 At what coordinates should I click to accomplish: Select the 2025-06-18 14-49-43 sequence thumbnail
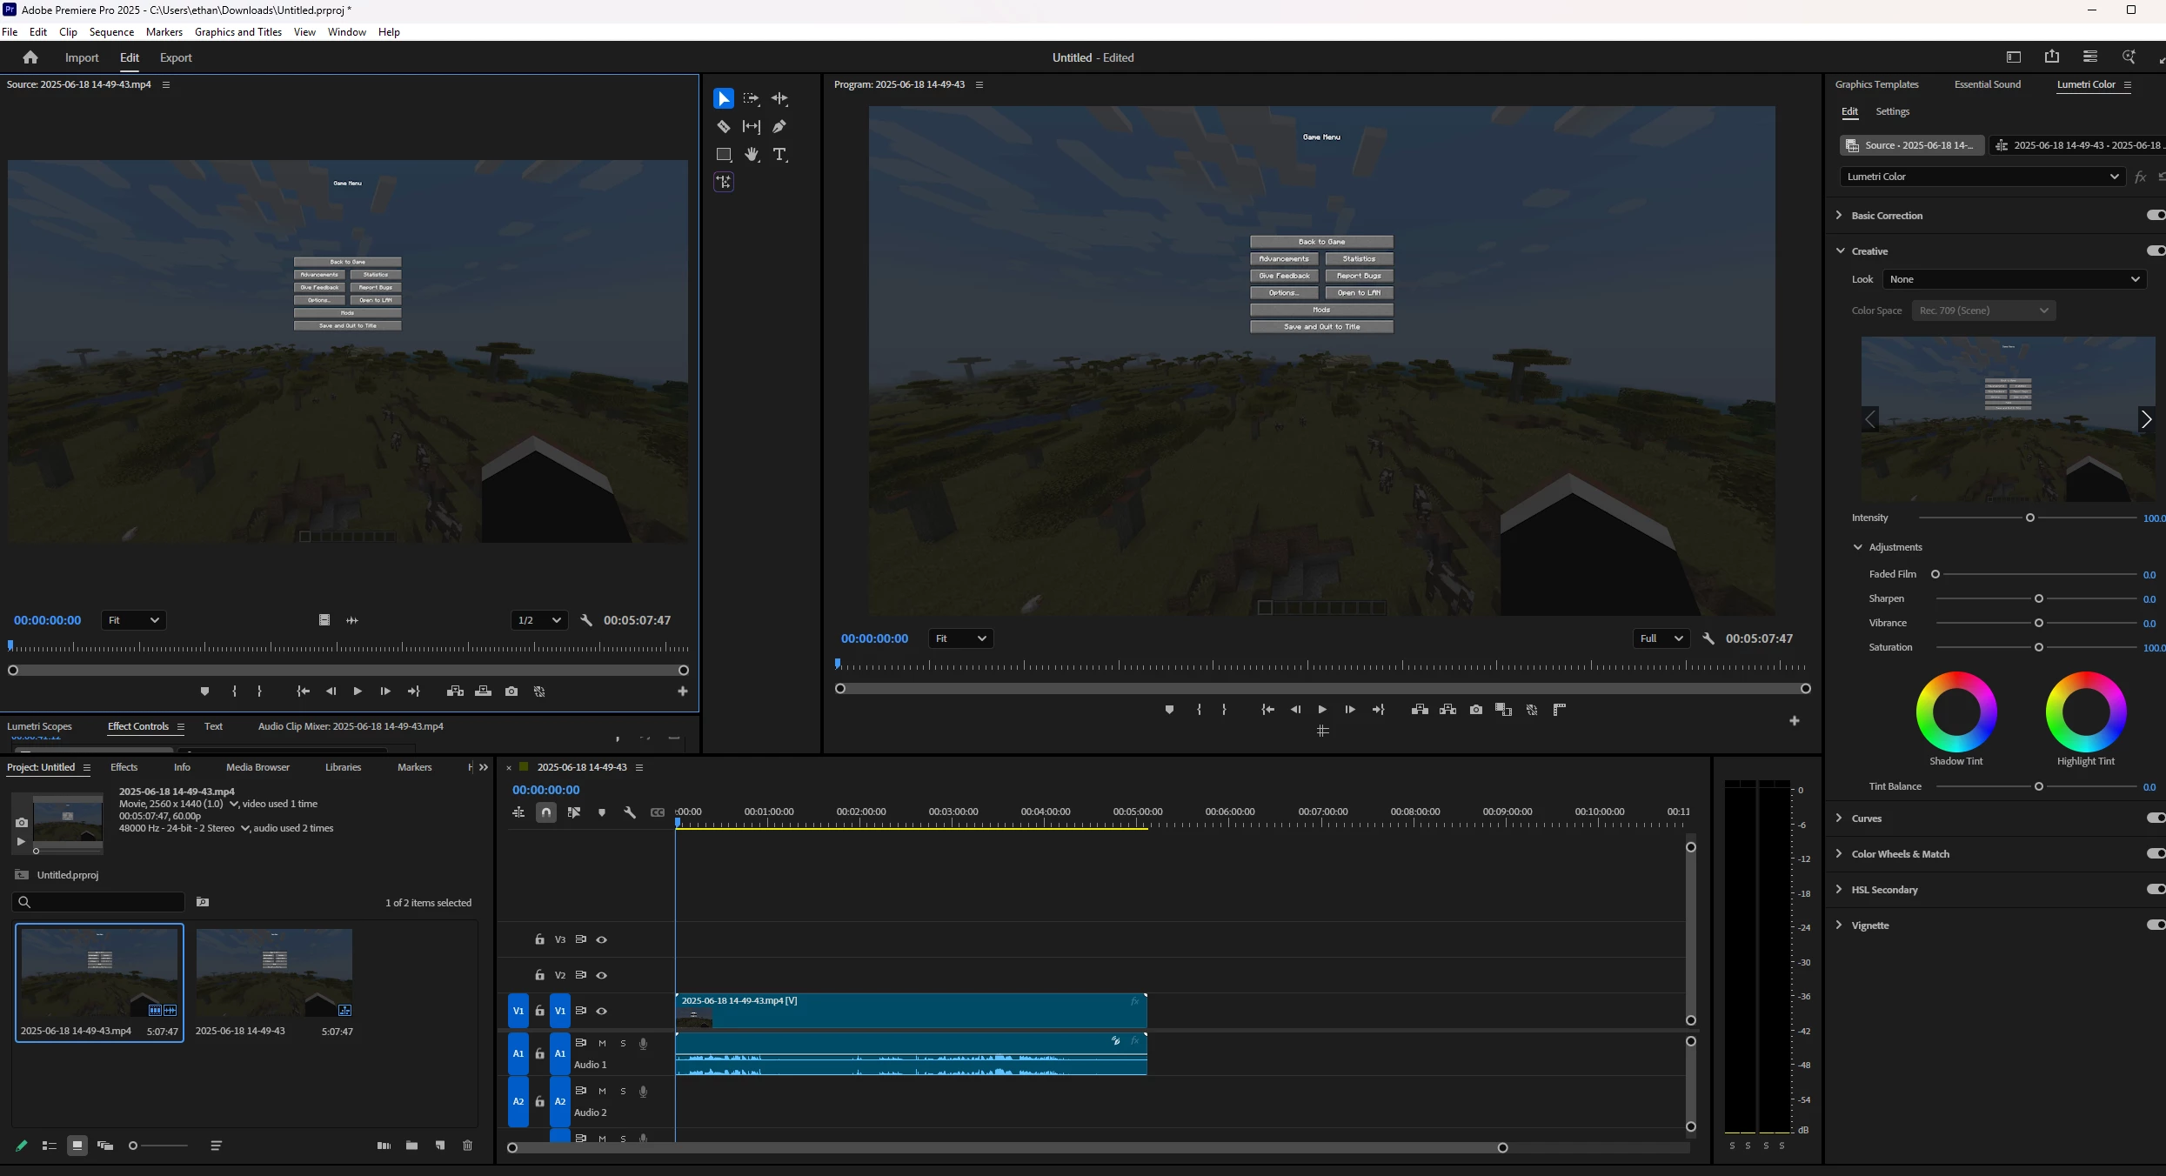tap(274, 972)
